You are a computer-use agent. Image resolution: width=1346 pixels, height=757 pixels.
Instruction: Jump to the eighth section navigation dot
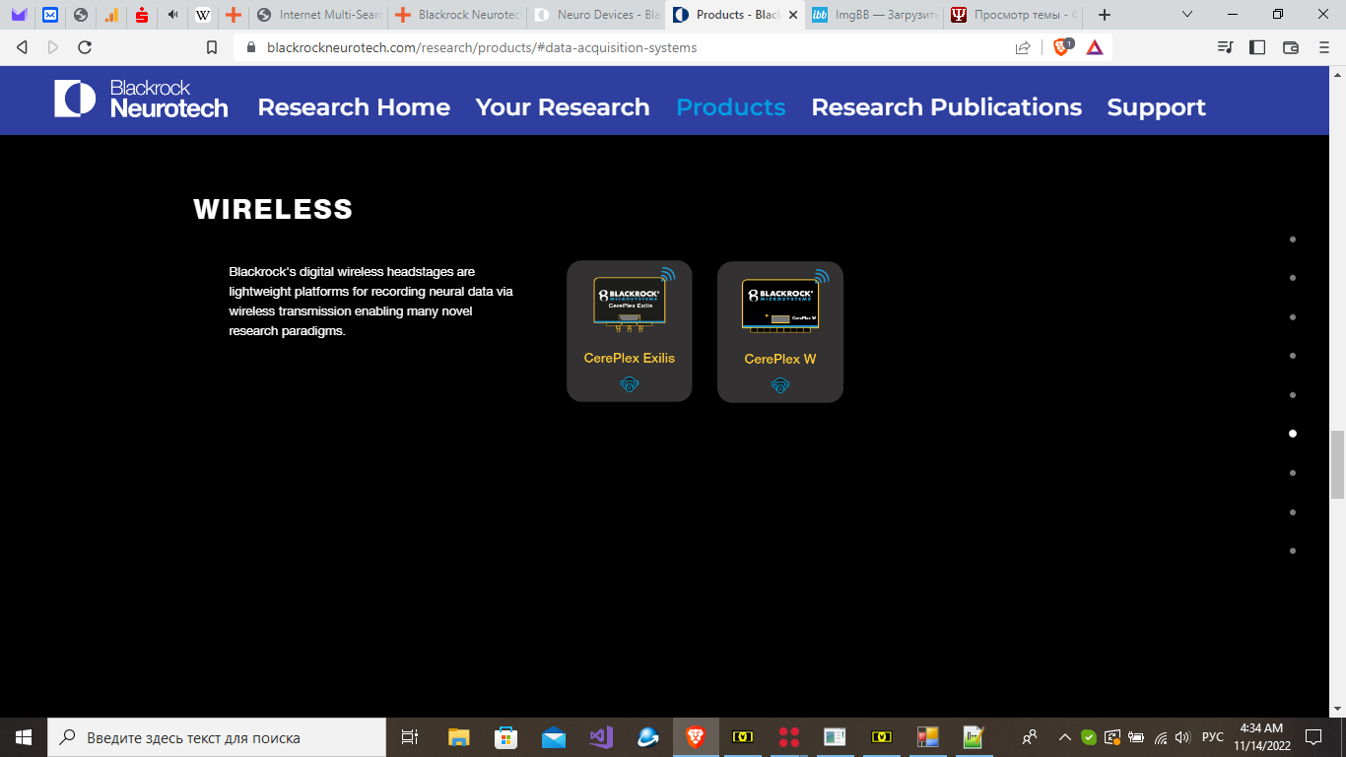1293,513
